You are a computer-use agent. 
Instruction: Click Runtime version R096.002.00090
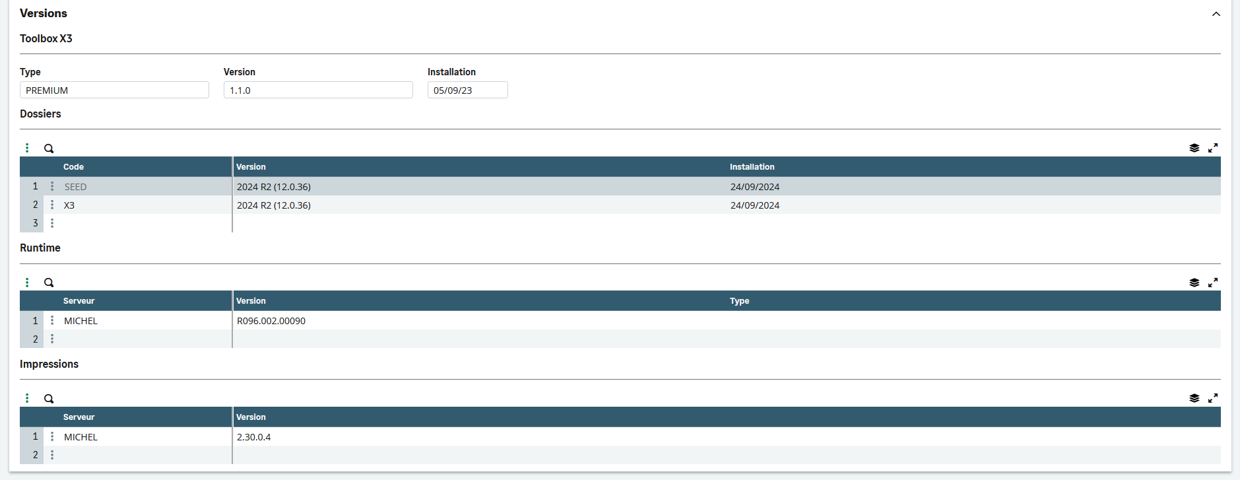271,321
